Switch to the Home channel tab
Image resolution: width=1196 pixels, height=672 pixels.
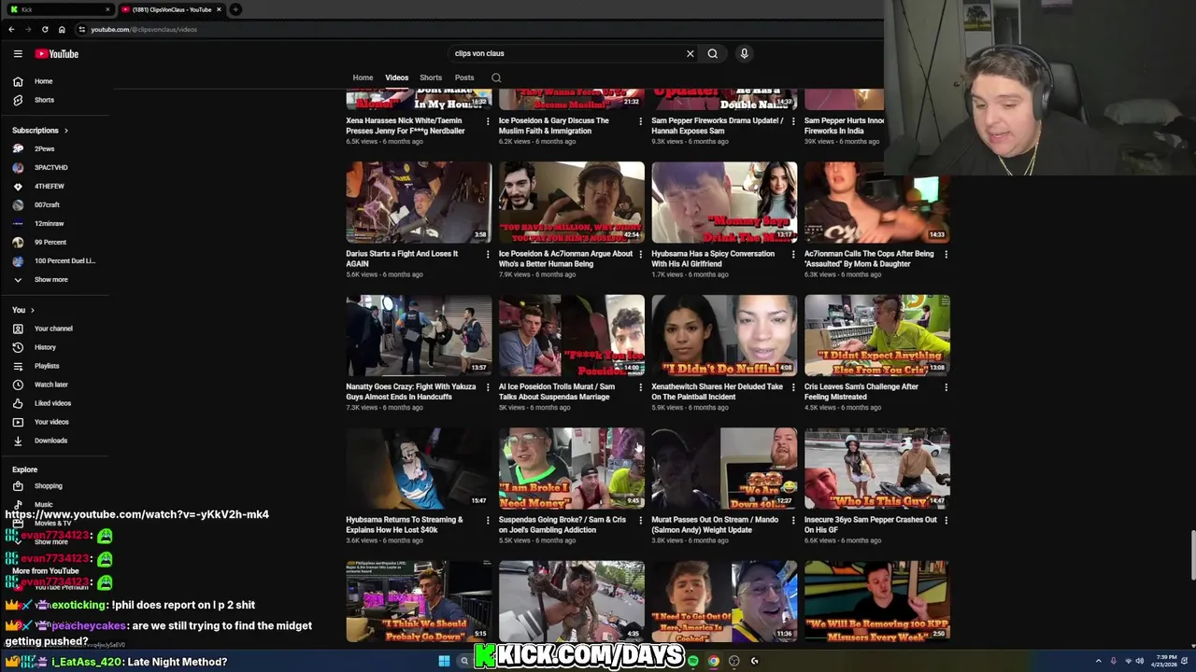click(363, 77)
